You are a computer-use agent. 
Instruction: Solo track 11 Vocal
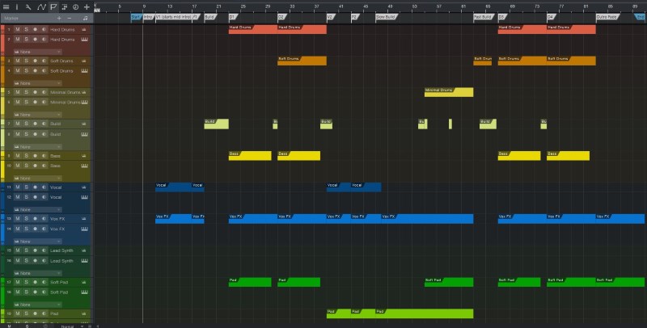[26, 187]
